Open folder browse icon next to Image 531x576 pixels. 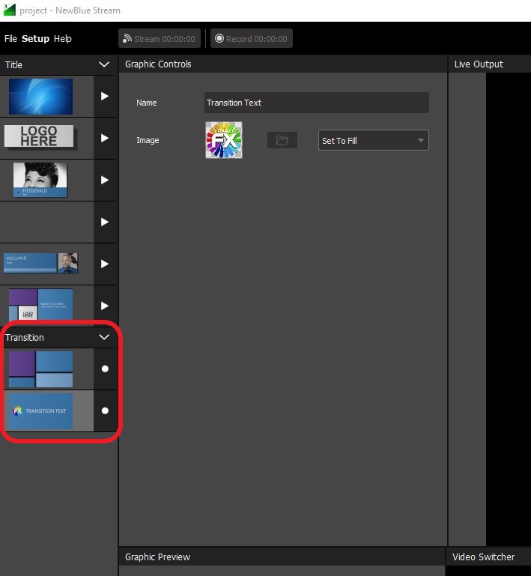[282, 140]
